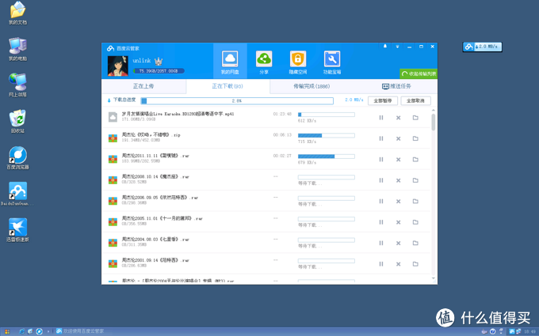539x336 pixels.
Task: Open folder for 周杰伦2008.10.14 rar
Action: click(415, 180)
